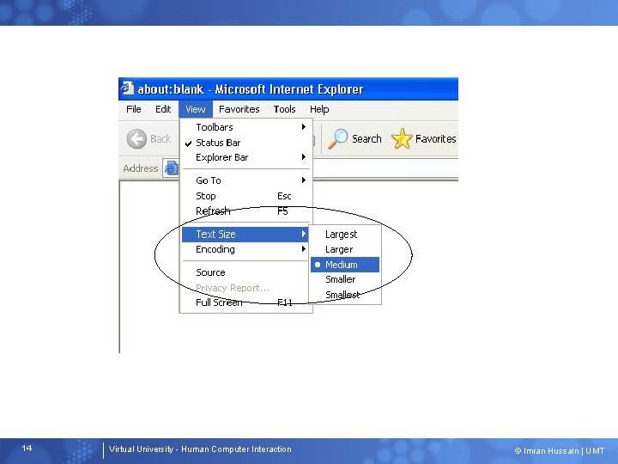Select Full Screen from View menu

coord(246,302)
